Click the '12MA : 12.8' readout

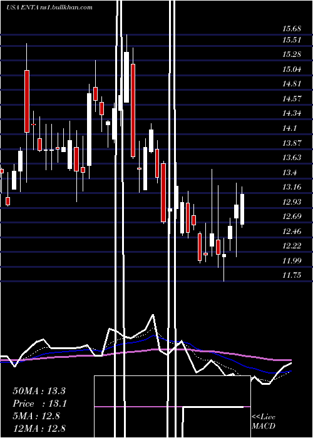[39, 428]
